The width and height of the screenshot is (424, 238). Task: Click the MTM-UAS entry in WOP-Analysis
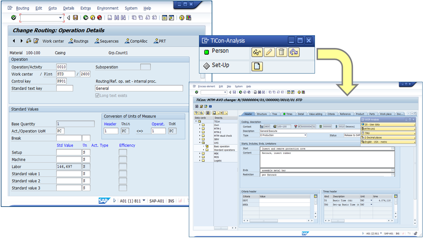click(x=388, y=129)
